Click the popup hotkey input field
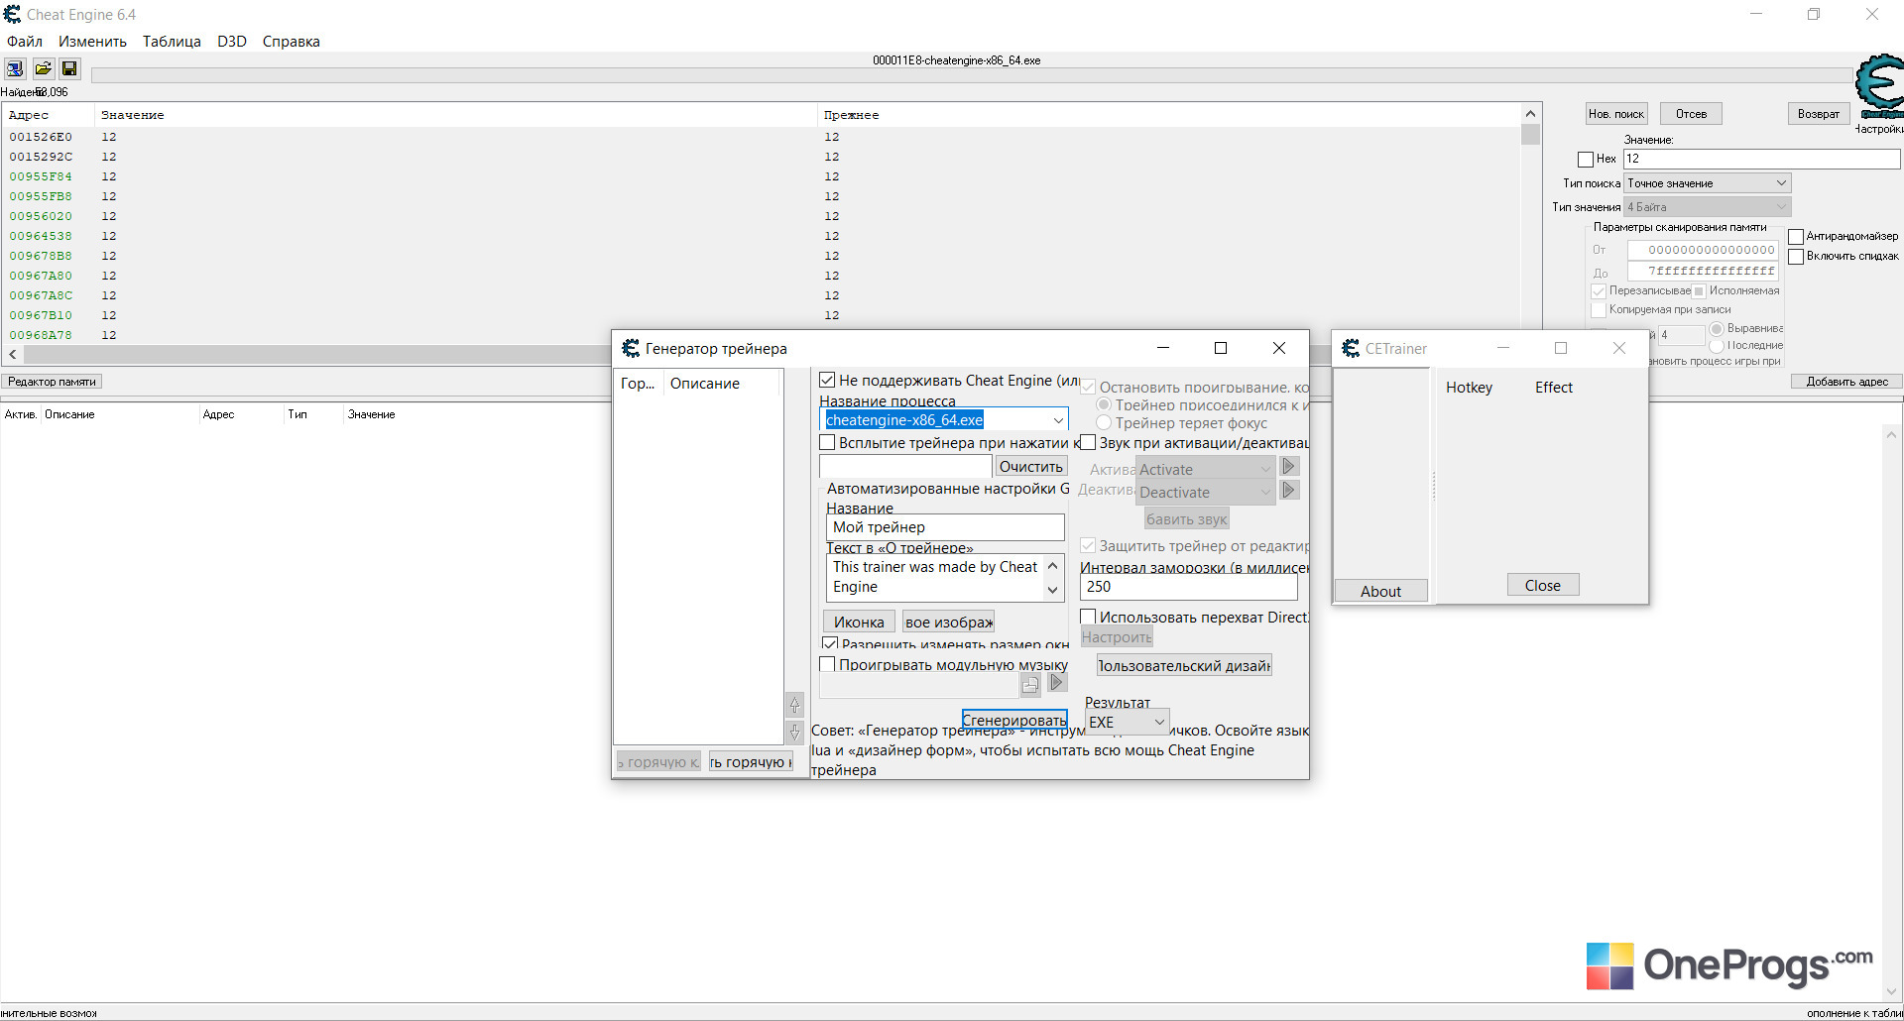Viewport: 1904px width, 1021px height. click(905, 466)
